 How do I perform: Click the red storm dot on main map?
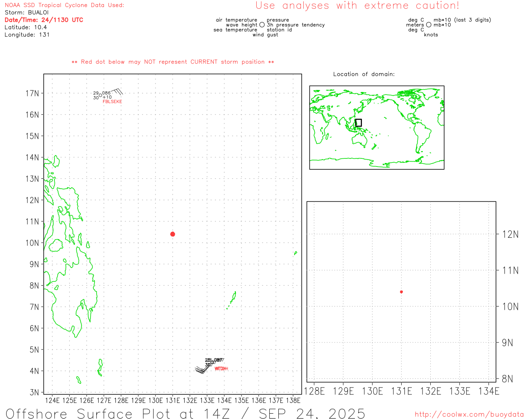point(173,234)
